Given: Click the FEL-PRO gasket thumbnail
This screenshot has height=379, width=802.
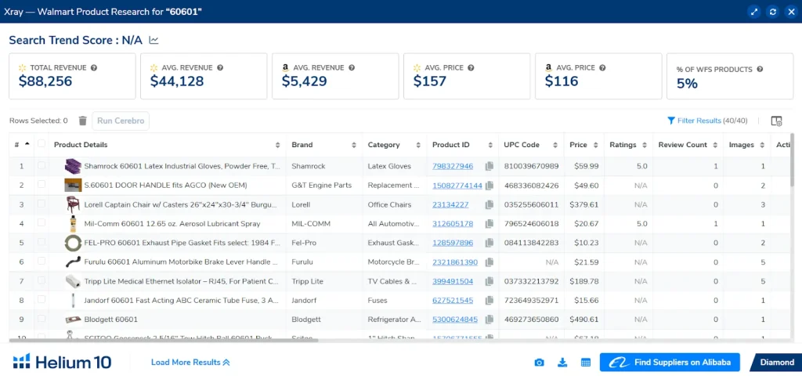Looking at the screenshot, I should 73,243.
